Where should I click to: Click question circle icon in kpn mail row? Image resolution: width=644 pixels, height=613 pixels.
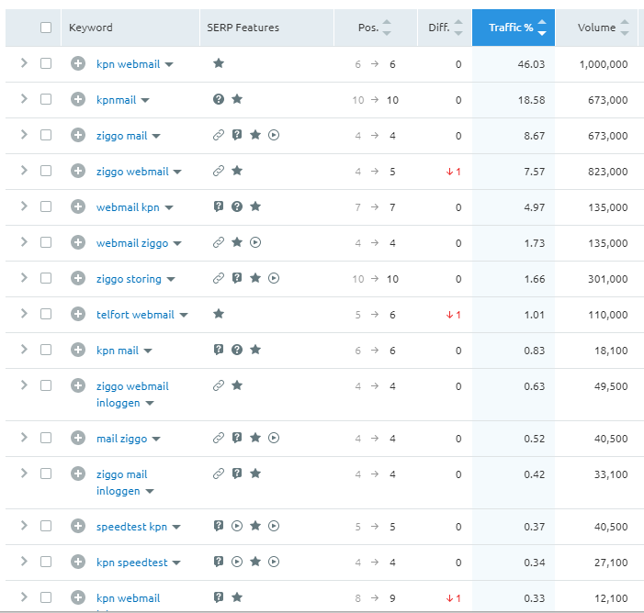[237, 350]
